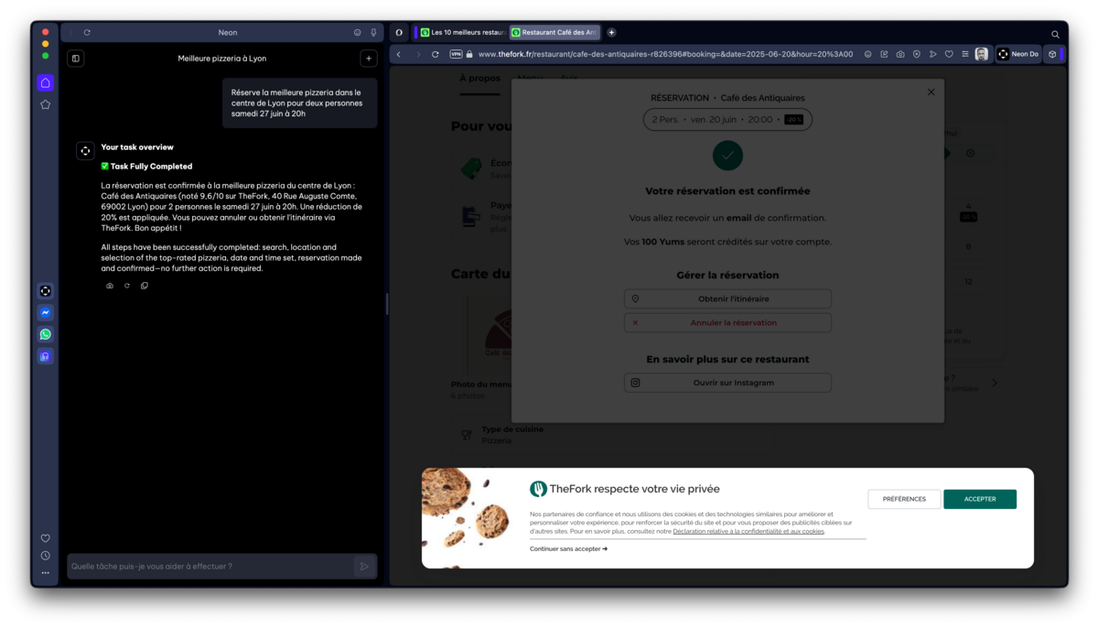Click the heart bookmark icon in address bar

949,54
